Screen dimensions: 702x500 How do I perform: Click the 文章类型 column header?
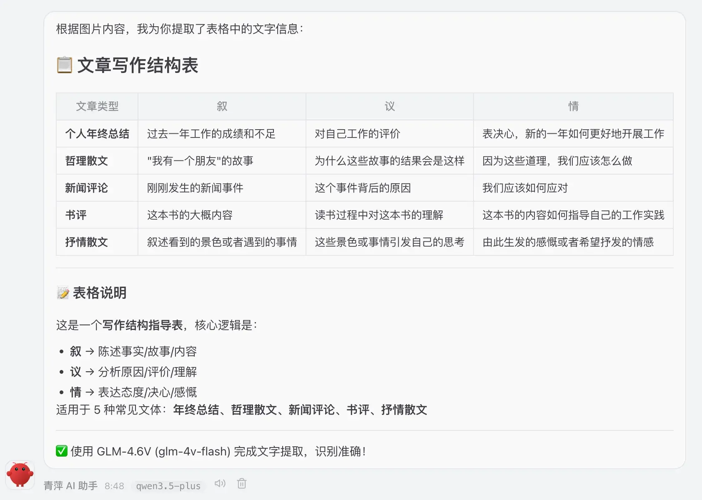pyautogui.click(x=97, y=106)
